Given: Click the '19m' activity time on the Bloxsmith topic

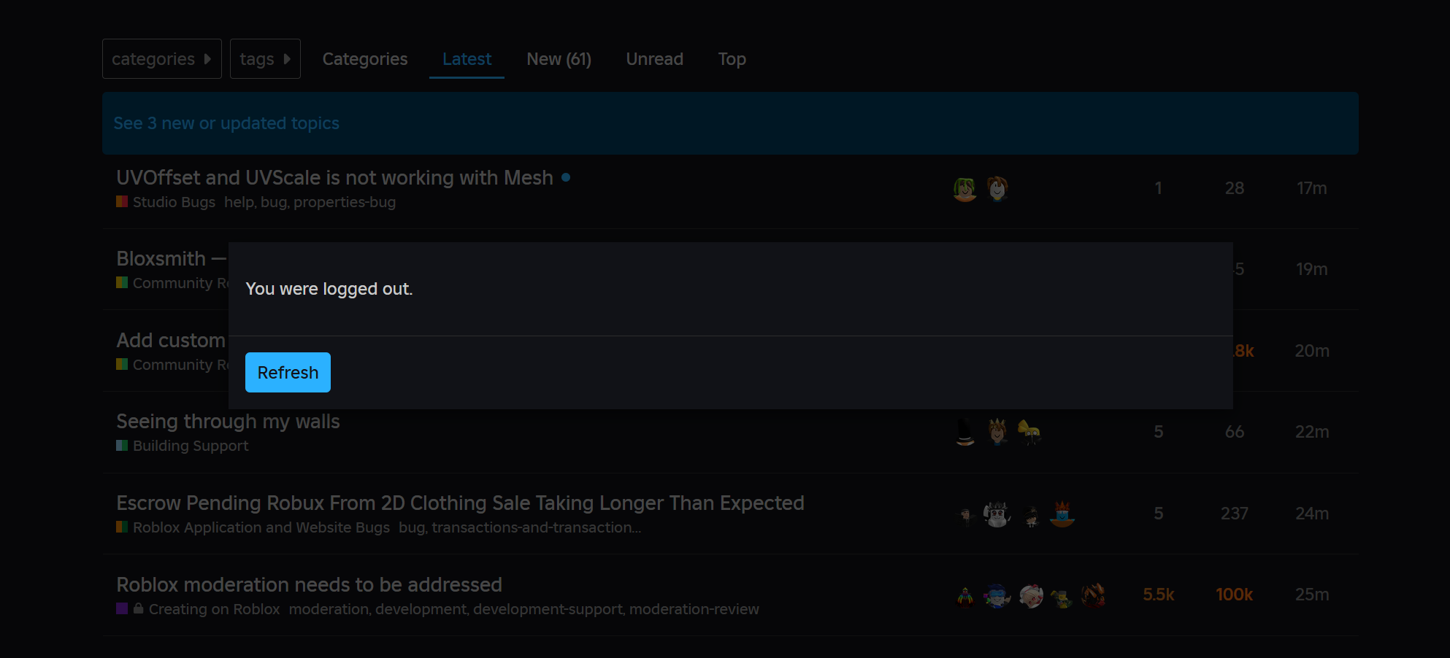Looking at the screenshot, I should pyautogui.click(x=1312, y=269).
